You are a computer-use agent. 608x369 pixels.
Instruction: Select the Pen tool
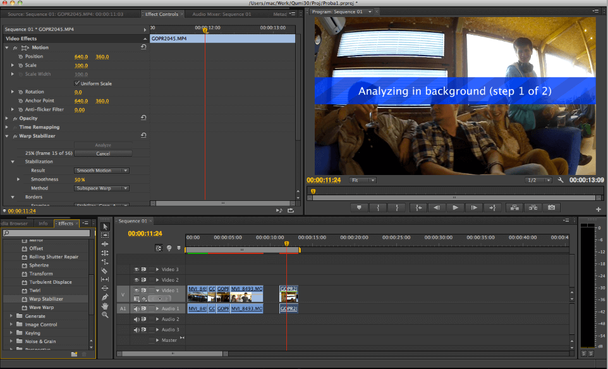[105, 298]
